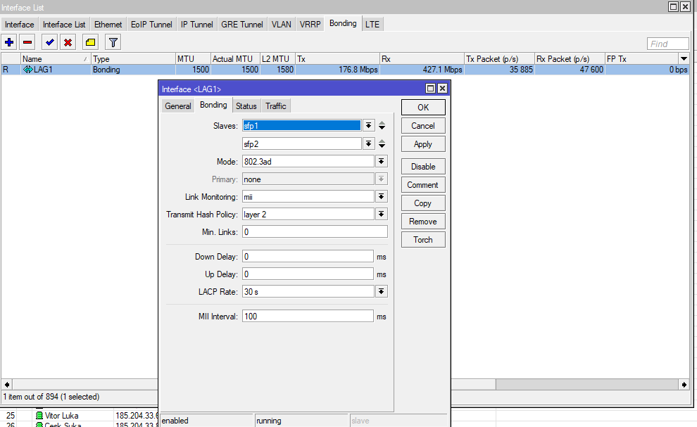This screenshot has width=697, height=427.
Task: Click the red minus Remove icon
Action: (27, 42)
